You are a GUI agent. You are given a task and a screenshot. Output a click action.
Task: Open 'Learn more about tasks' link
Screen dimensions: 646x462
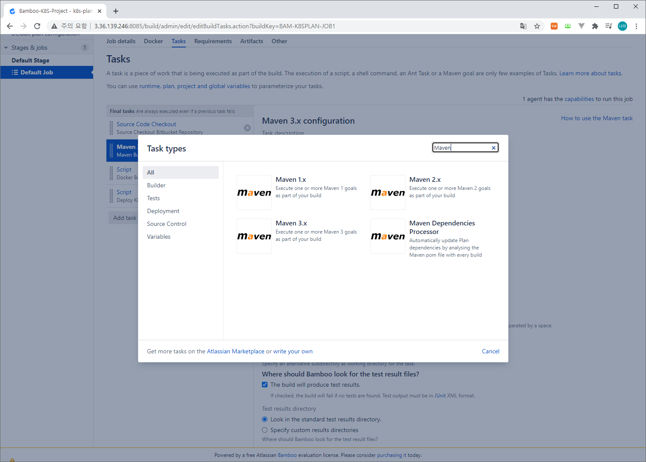point(590,73)
